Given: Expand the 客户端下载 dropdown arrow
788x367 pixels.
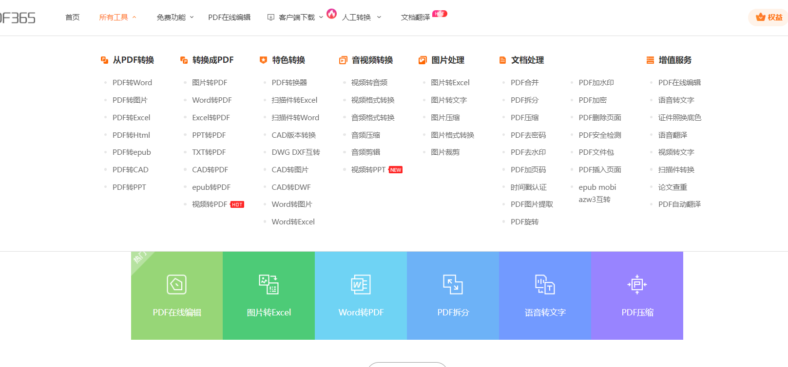Looking at the screenshot, I should (x=321, y=17).
